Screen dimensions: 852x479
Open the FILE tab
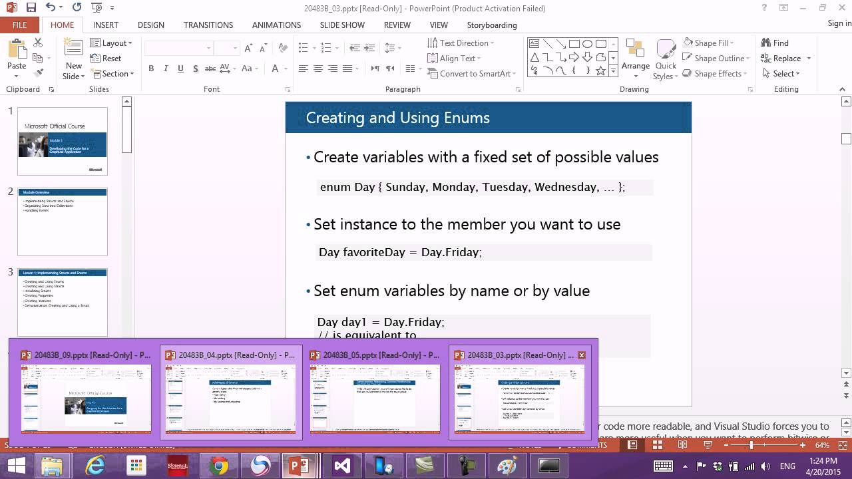pos(19,25)
